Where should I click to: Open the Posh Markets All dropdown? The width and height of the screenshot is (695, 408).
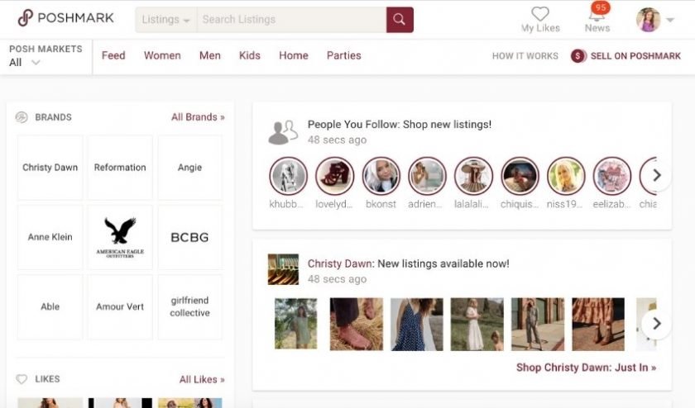coord(25,63)
